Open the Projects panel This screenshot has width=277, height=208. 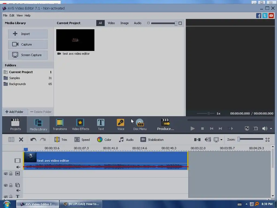[15, 125]
